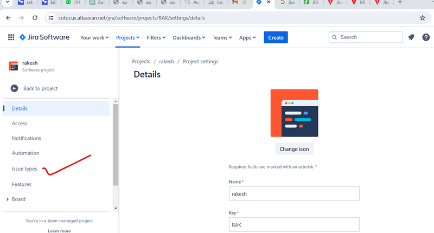Click the Change icon button
This screenshot has height=233, width=434.
click(294, 148)
